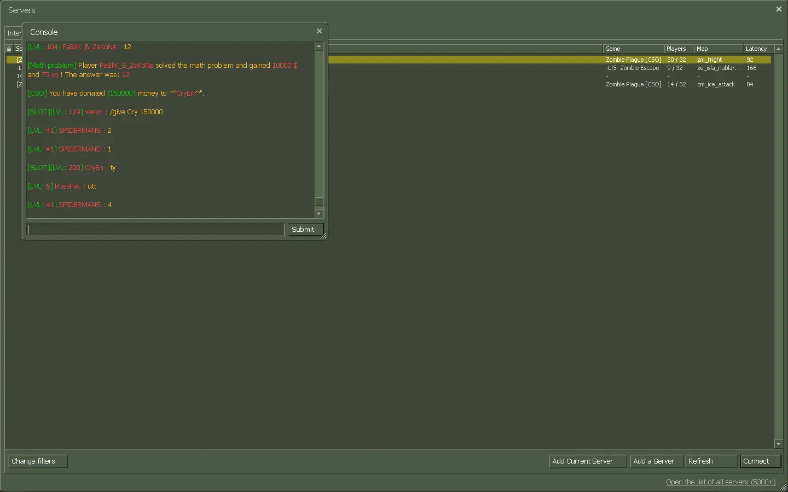This screenshot has width=788, height=492.
Task: Sort servers by Map column
Action: 719,49
